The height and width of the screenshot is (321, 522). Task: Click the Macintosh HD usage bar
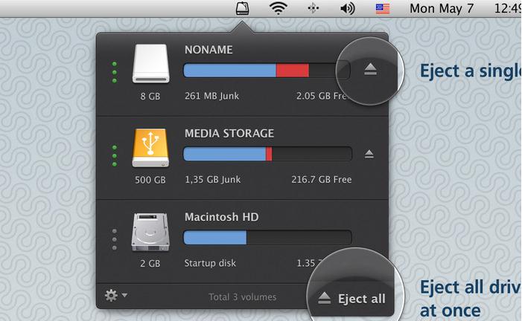pos(267,238)
